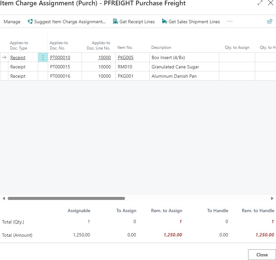276x260 pixels.
Task: Open the PT000010 document number link
Action: pos(60,57)
